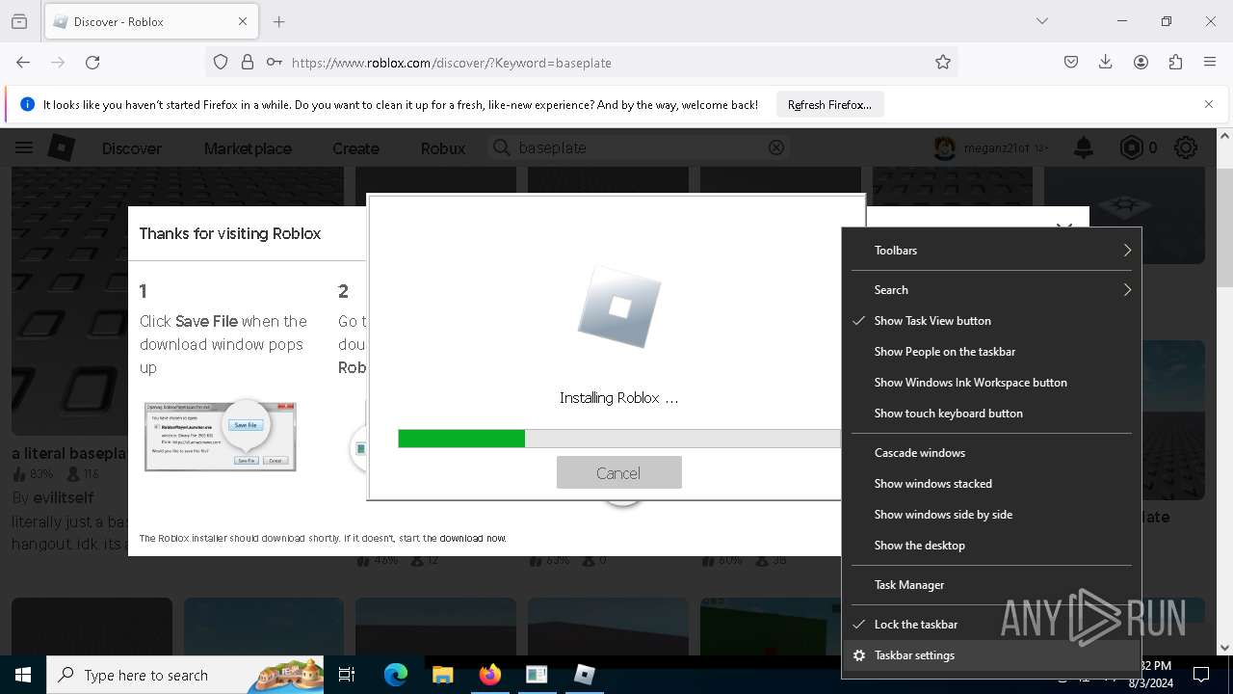Open the Windows Start menu
Image resolution: width=1233 pixels, height=694 pixels.
point(23,675)
